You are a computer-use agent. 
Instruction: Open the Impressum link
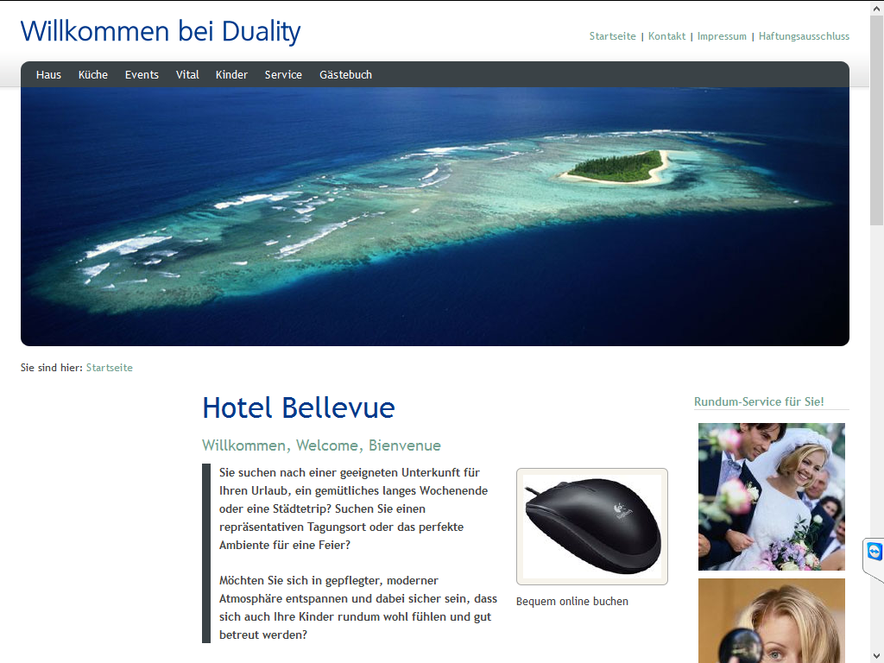[x=722, y=36]
